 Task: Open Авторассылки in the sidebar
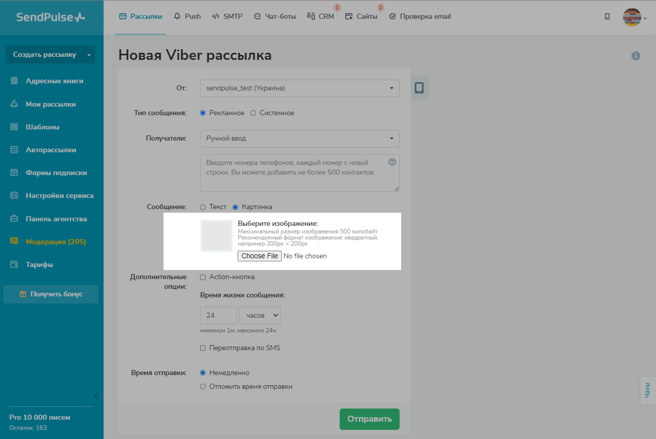(x=51, y=150)
